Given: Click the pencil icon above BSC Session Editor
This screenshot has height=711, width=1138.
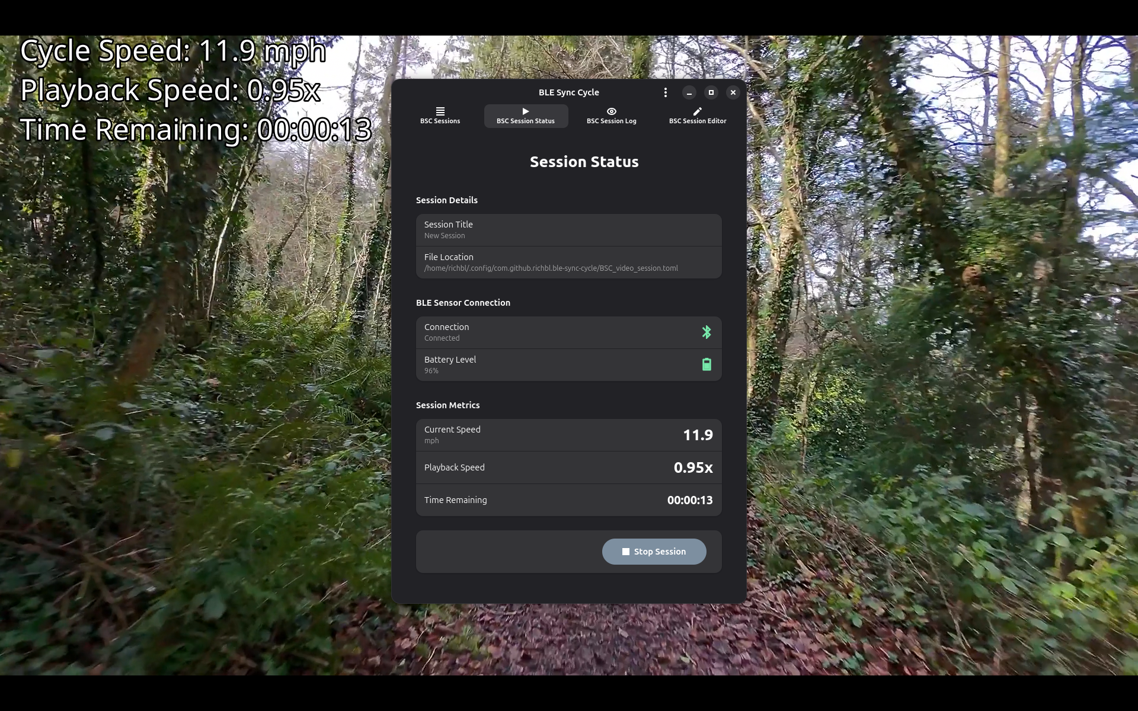Looking at the screenshot, I should point(697,111).
